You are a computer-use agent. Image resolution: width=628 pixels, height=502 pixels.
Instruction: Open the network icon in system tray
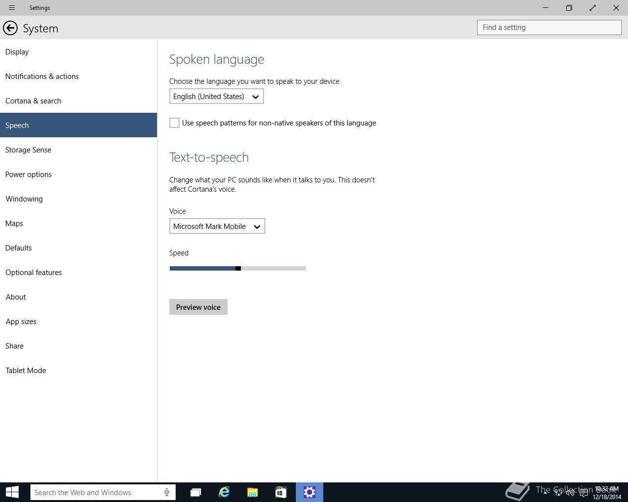558,493
